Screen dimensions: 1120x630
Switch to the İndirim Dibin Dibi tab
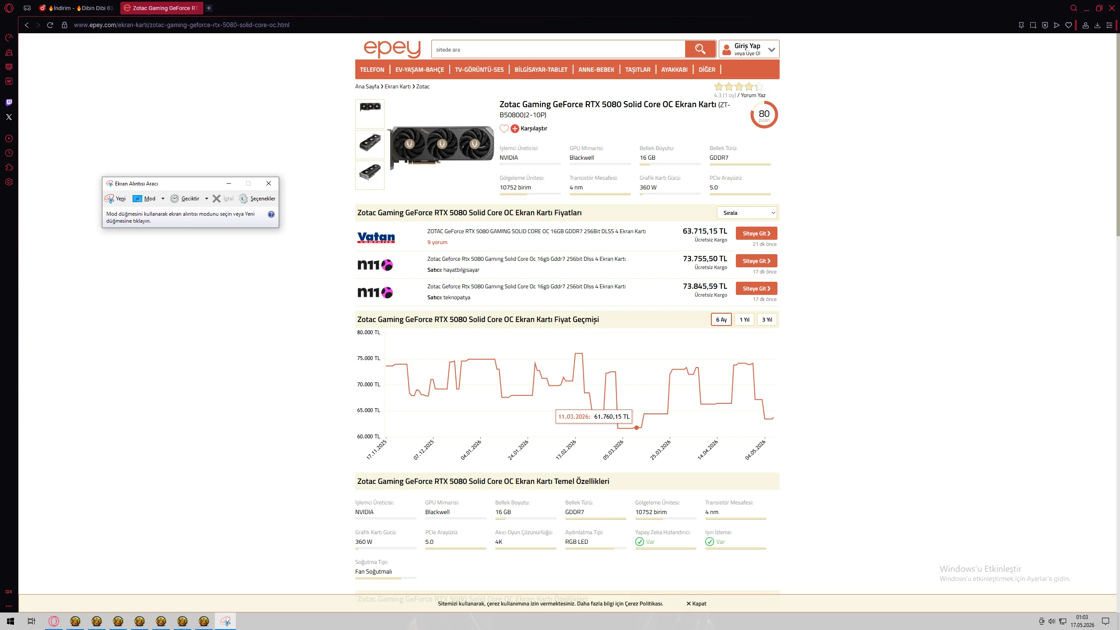(76, 8)
